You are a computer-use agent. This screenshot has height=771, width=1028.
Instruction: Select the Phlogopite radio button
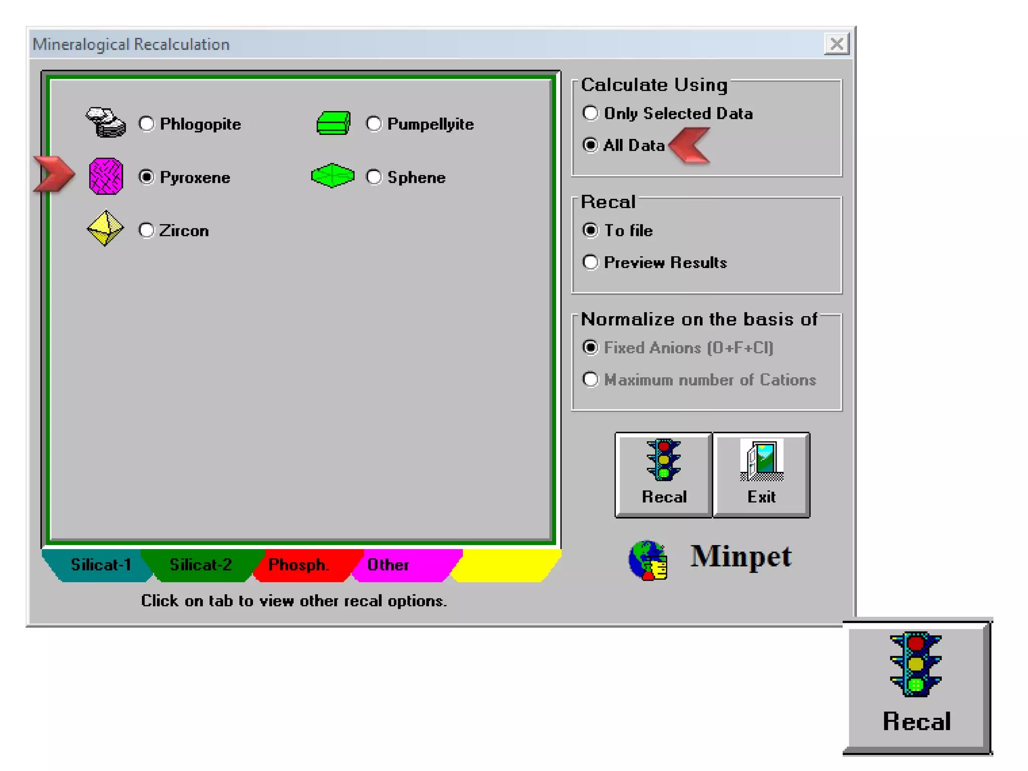pos(147,123)
